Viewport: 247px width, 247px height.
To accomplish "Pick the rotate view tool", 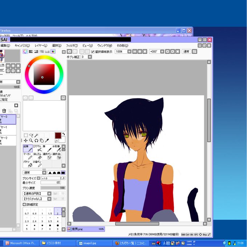I will 36,141.
